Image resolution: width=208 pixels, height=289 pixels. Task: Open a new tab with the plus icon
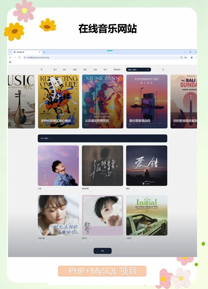pos(44,52)
